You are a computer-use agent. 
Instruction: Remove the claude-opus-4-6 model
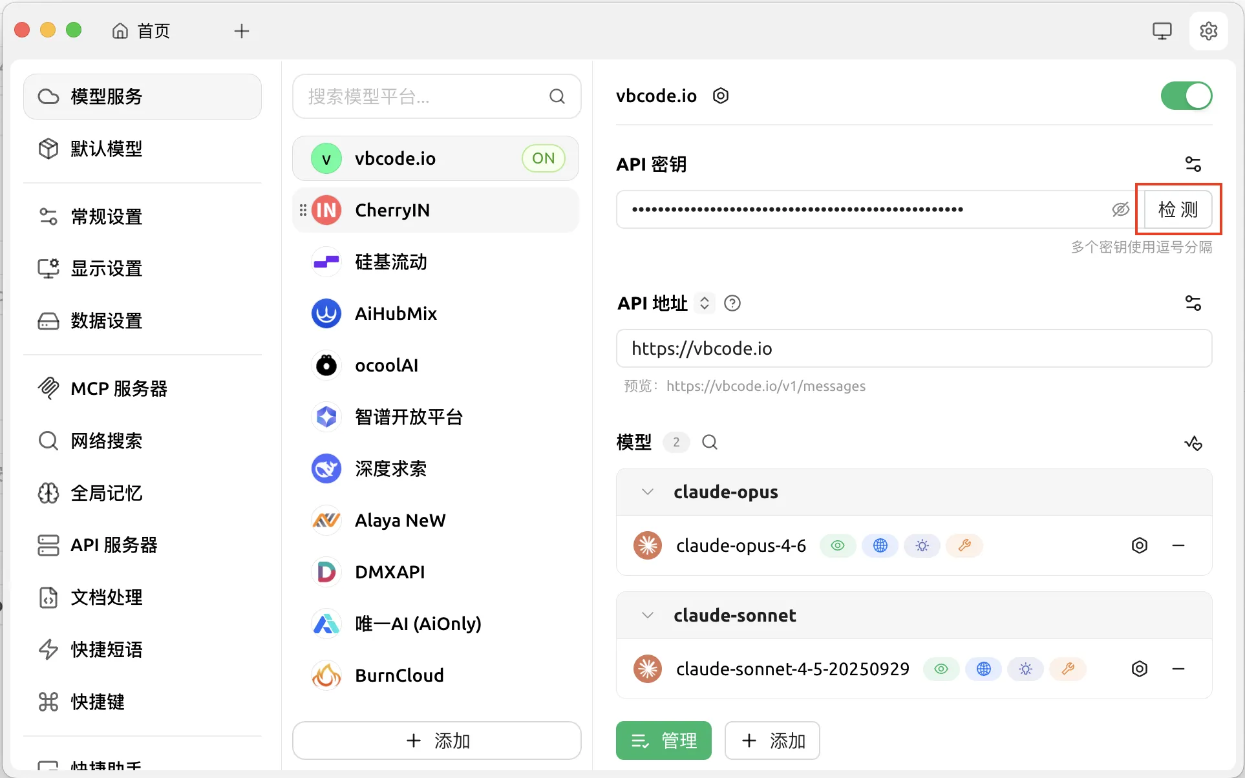pos(1178,545)
